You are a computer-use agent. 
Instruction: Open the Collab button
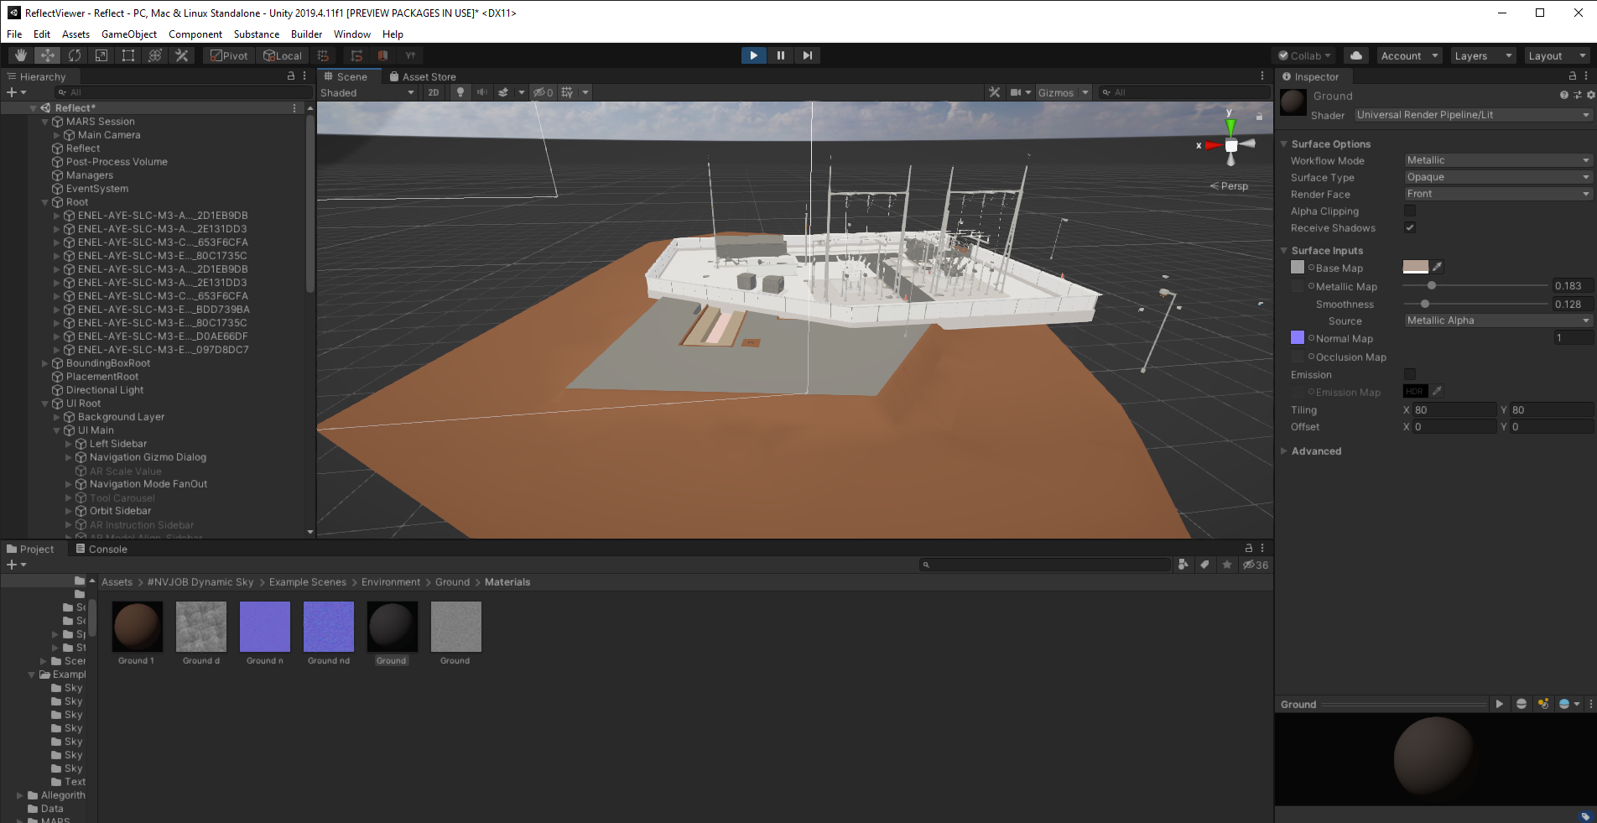pyautogui.click(x=1305, y=55)
